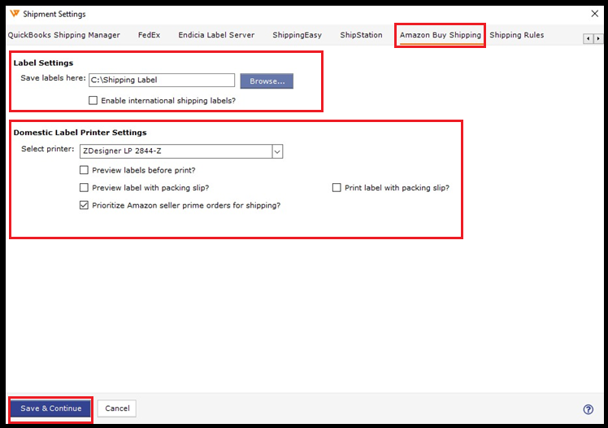The width and height of the screenshot is (608, 428).
Task: Click the Save labels here path field
Action: (x=162, y=80)
